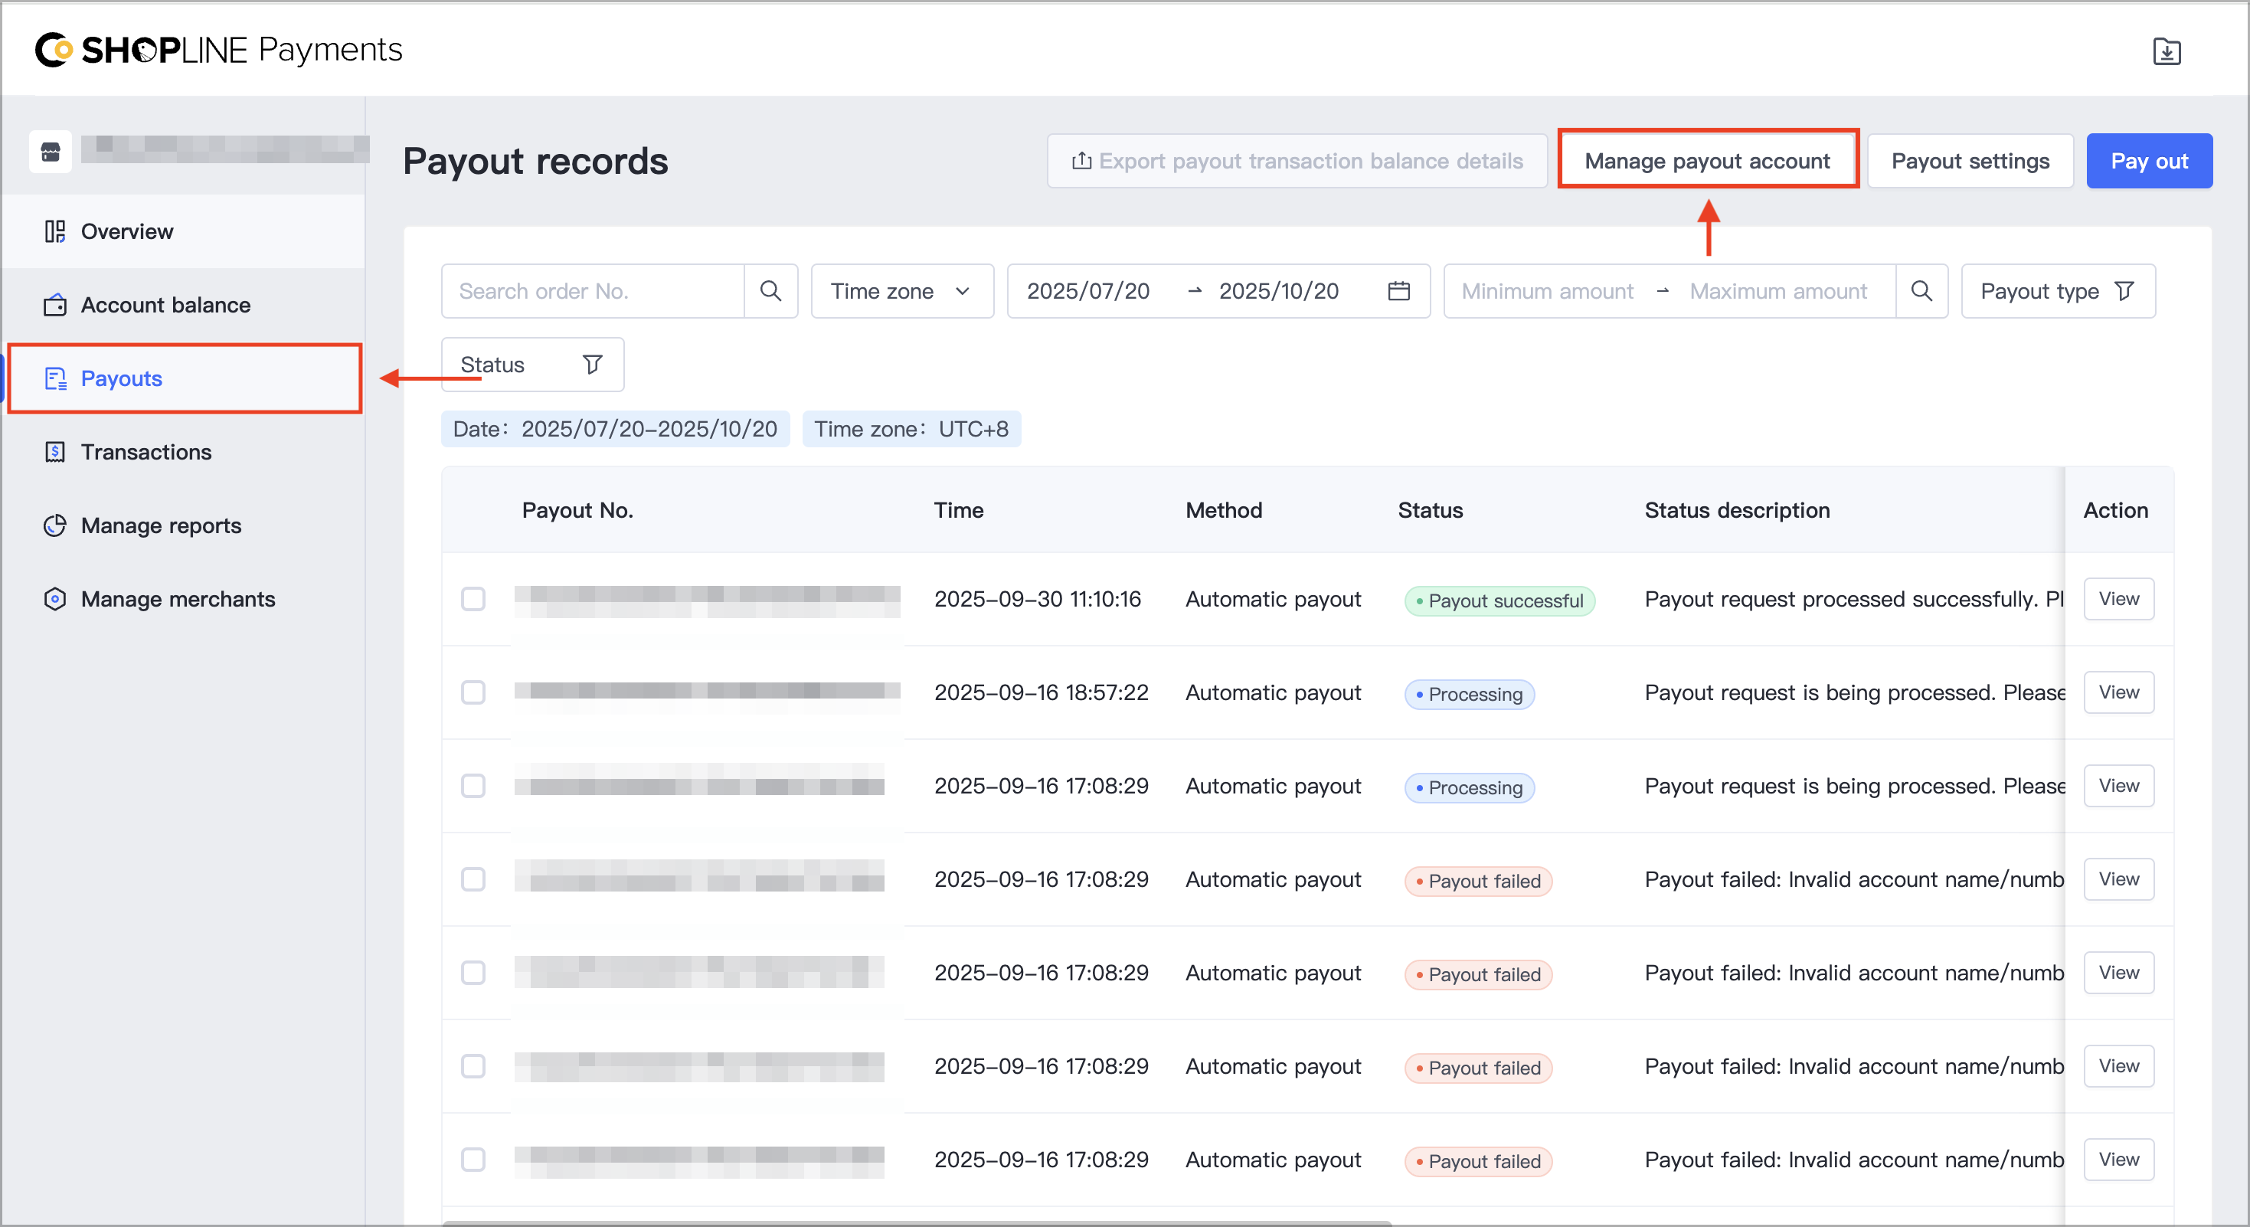2250x1227 pixels.
Task: Open Payout settings
Action: click(1970, 161)
